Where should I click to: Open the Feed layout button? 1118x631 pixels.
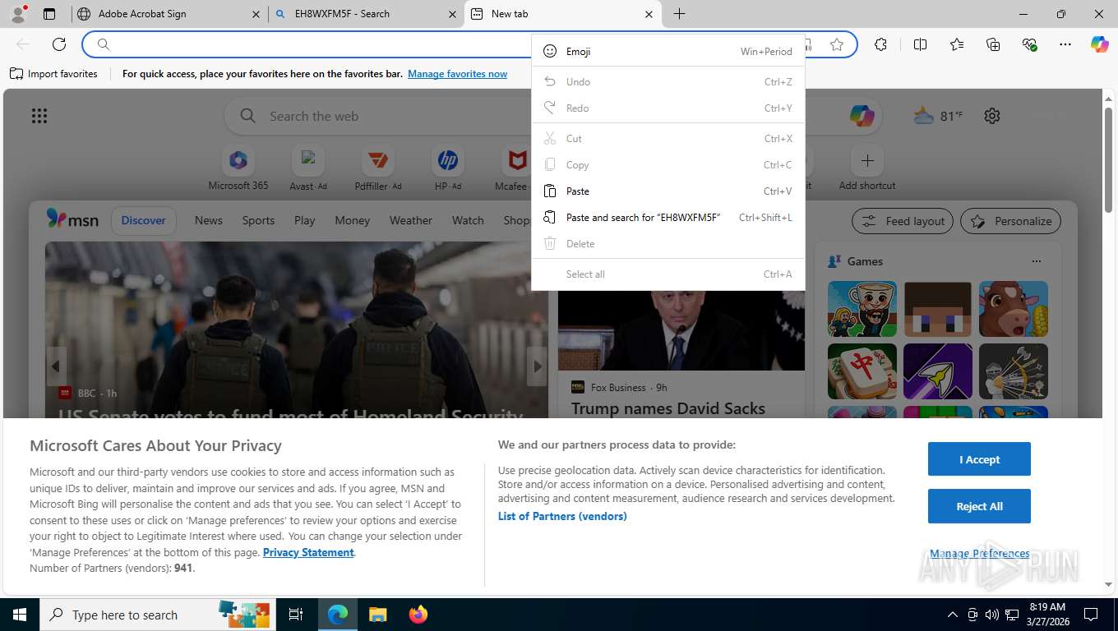(903, 221)
